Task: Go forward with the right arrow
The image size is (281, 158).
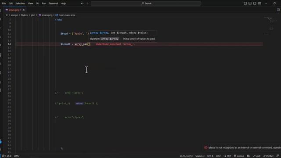Action: coord(88,4)
